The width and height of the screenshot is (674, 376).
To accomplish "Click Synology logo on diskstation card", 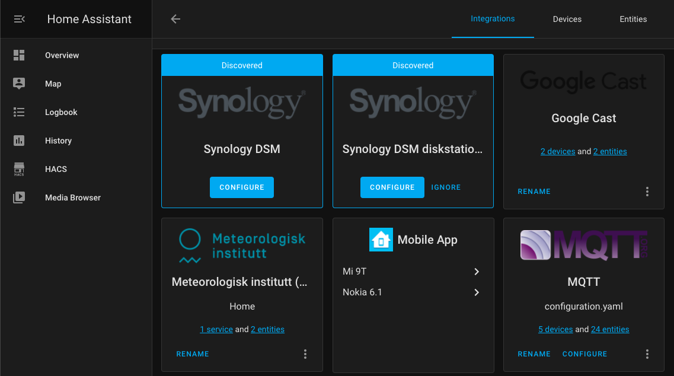I will coord(413,103).
